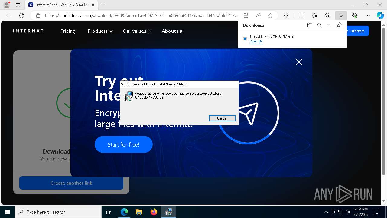This screenshot has height=218, width=387.
Task: Close the Internxt promo popup
Action: click(299, 62)
